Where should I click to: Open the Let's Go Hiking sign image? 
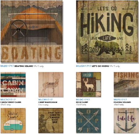107,31
